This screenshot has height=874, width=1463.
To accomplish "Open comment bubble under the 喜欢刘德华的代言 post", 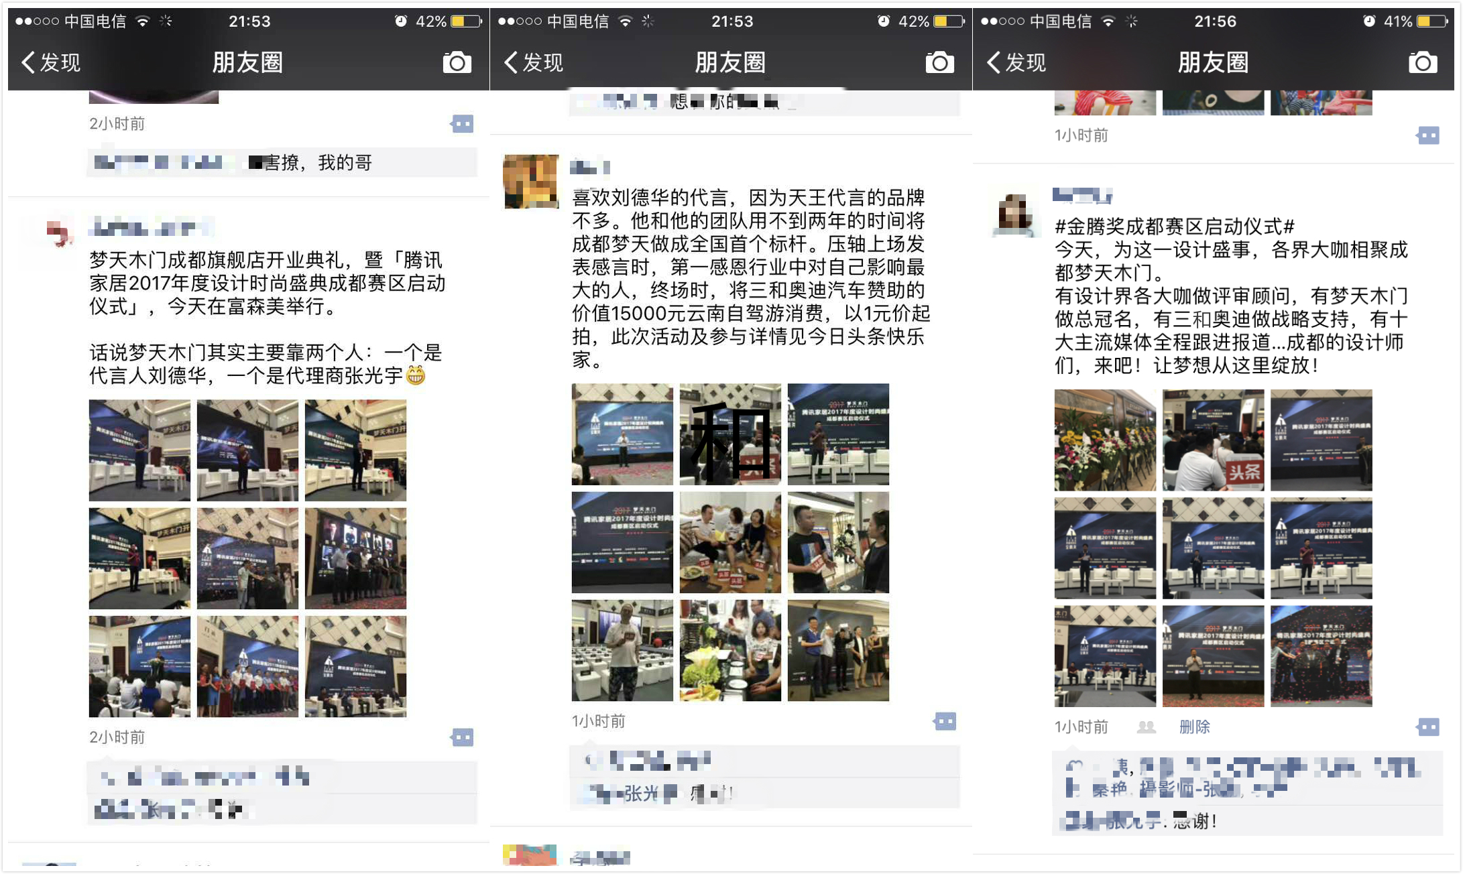I will [945, 721].
